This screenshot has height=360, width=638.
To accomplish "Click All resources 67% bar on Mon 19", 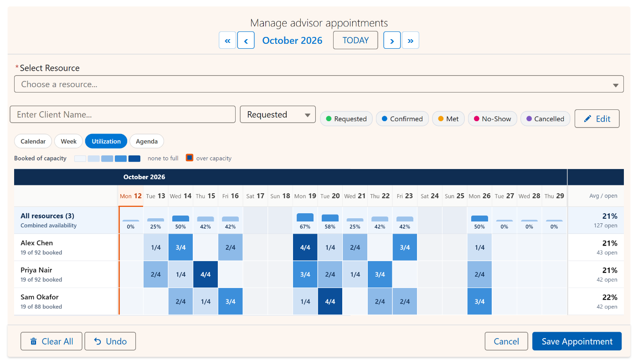I will point(305,217).
